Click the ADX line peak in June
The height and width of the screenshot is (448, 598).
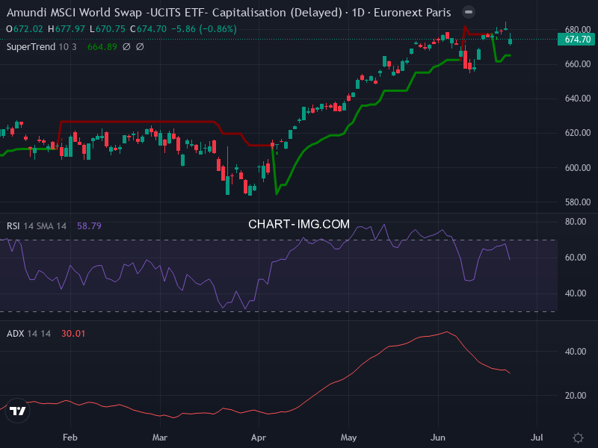447,332
